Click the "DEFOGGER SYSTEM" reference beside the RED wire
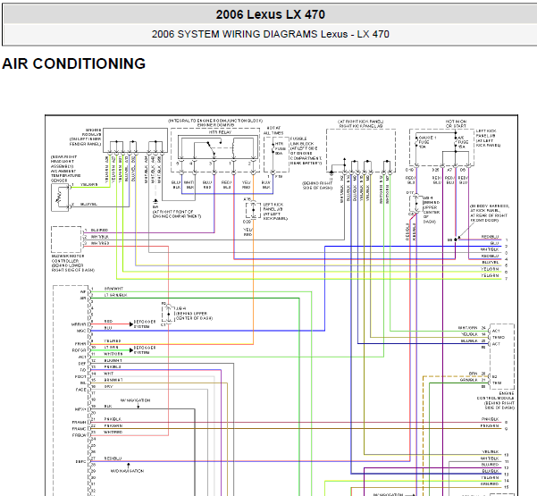The image size is (537, 496). click(144, 324)
